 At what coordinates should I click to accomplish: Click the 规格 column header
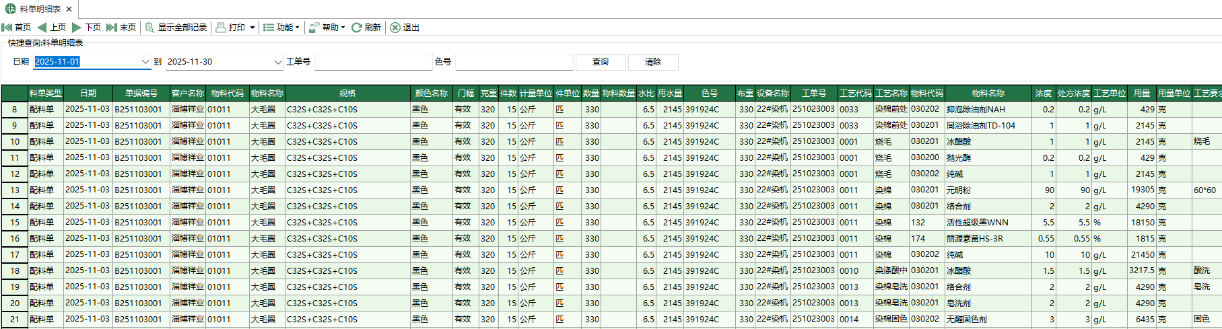[347, 94]
